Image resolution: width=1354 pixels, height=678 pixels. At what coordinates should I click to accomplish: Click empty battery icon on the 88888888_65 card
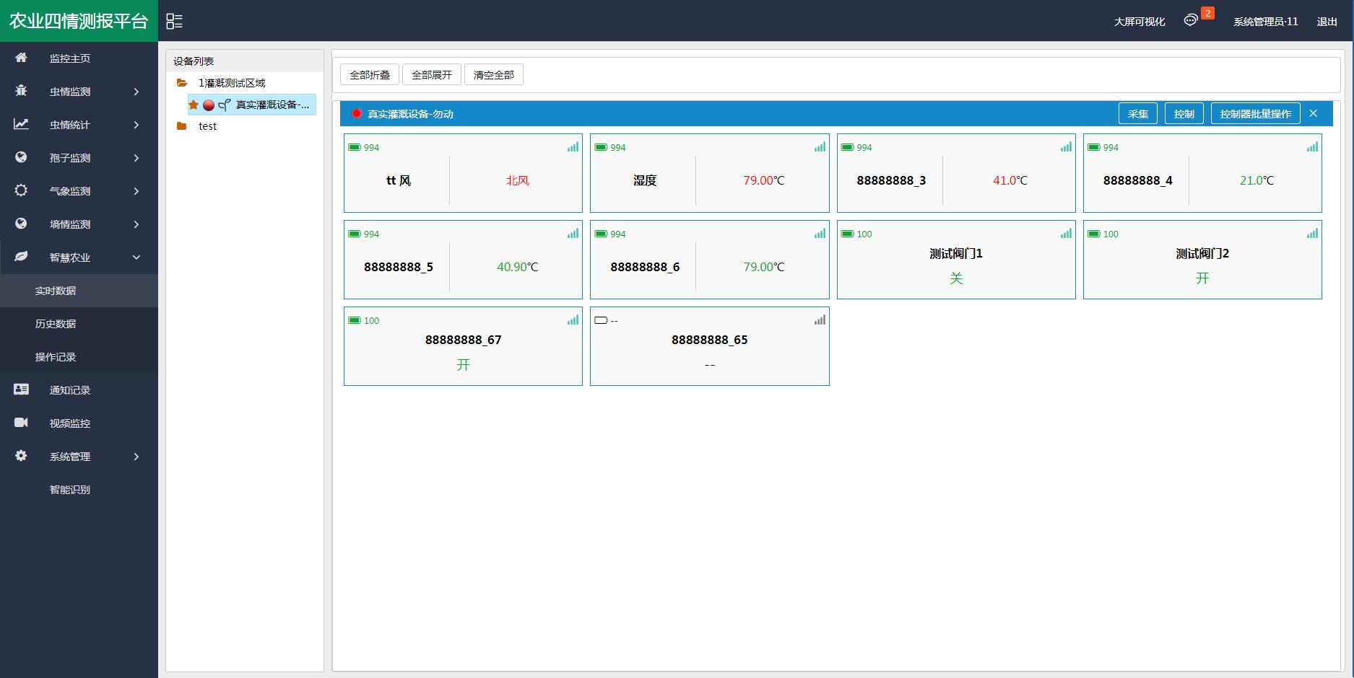(601, 320)
